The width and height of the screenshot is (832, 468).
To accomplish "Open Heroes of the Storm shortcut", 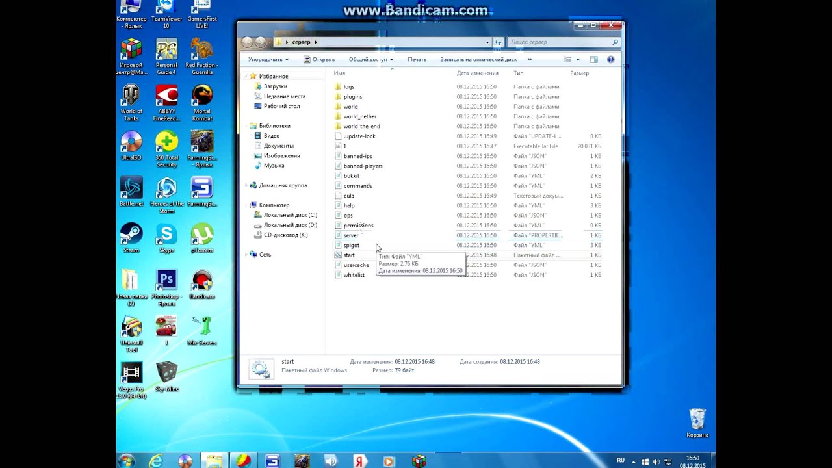I will [166, 195].
